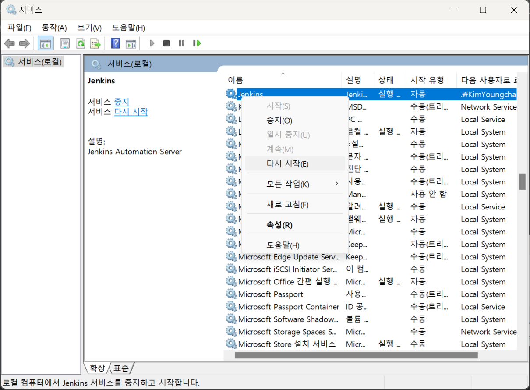Image resolution: width=530 pixels, height=390 pixels.
Task: Select 서비스(로컬) in the left tree pane
Action: tap(39, 62)
